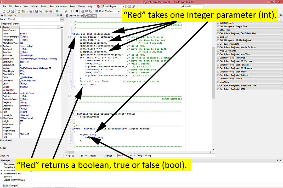Screen dimensions: 283x188
Task: Click the Bind Visually link
Action: (7, 140)
